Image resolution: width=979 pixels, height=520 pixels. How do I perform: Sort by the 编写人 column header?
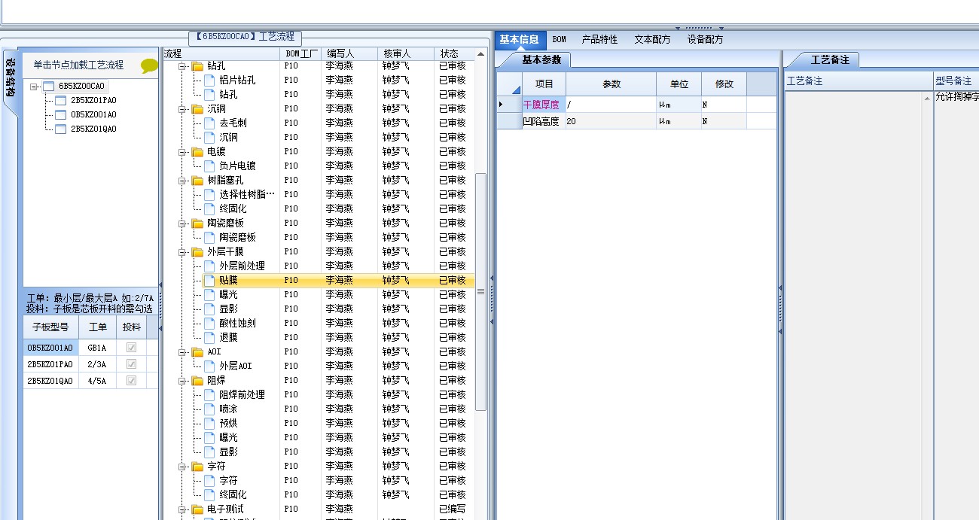pos(349,54)
